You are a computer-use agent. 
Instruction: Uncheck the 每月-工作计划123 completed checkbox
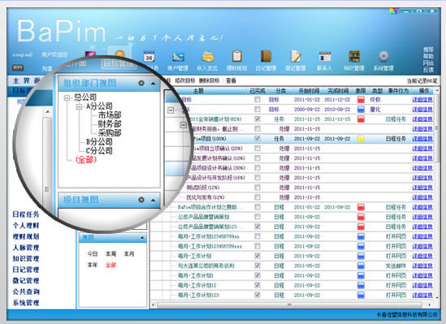coord(258,295)
